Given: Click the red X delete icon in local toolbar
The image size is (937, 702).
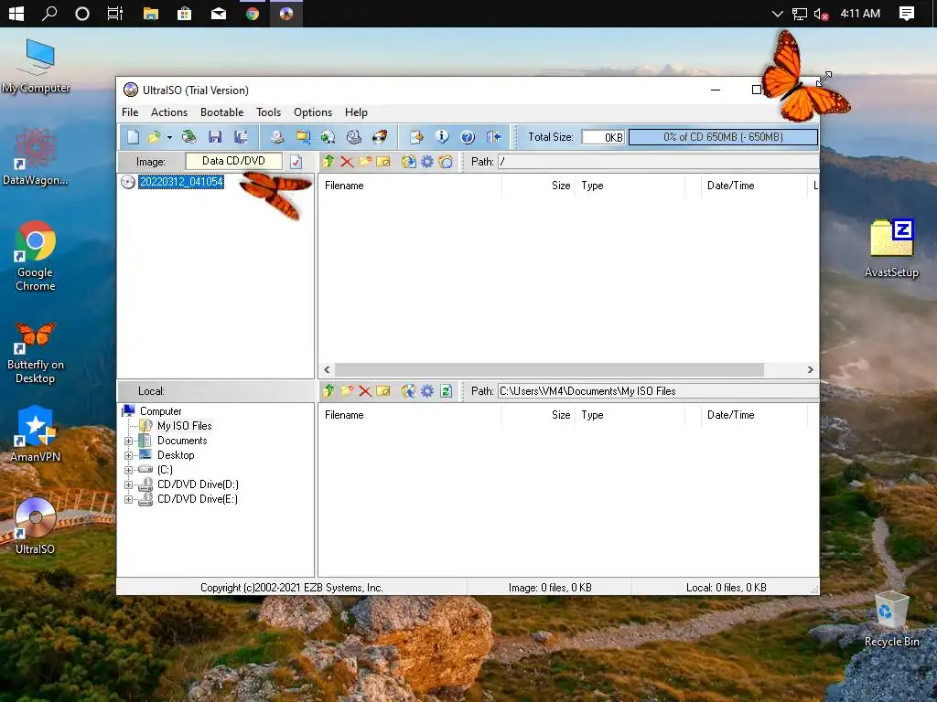Looking at the screenshot, I should [365, 391].
